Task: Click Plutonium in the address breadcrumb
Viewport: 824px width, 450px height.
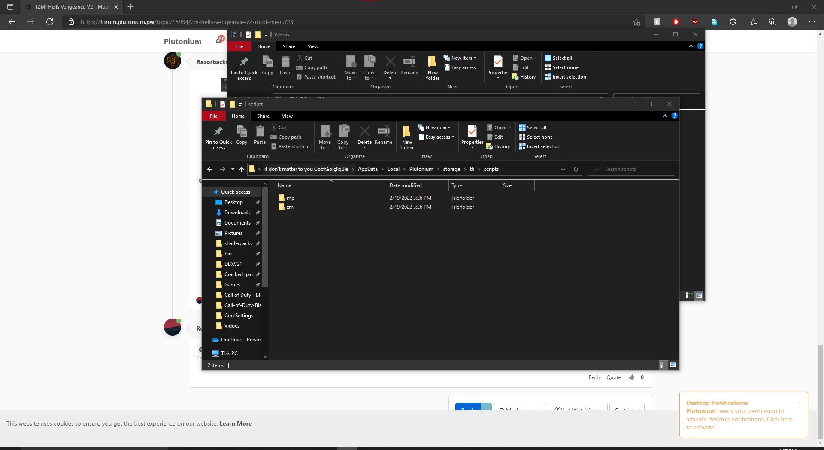Action: tap(421, 169)
